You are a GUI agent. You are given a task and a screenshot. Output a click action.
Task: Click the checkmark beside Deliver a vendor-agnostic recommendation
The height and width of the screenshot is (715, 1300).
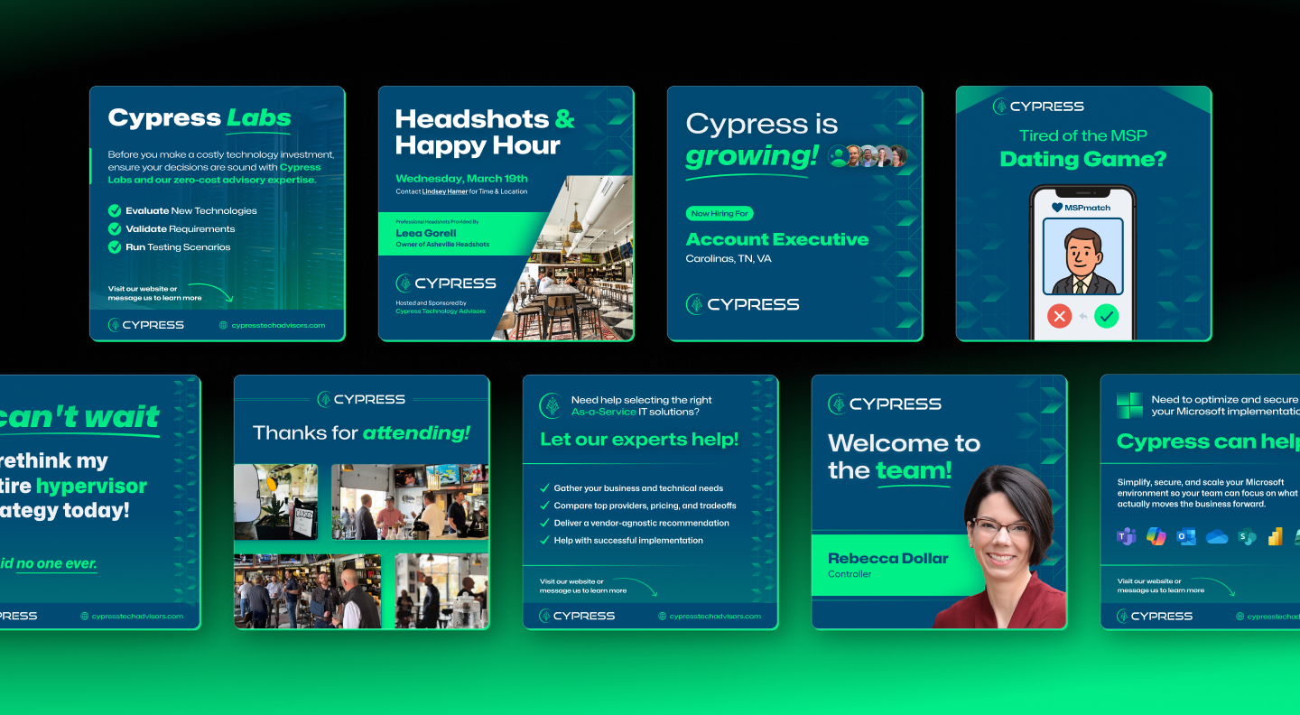(544, 523)
